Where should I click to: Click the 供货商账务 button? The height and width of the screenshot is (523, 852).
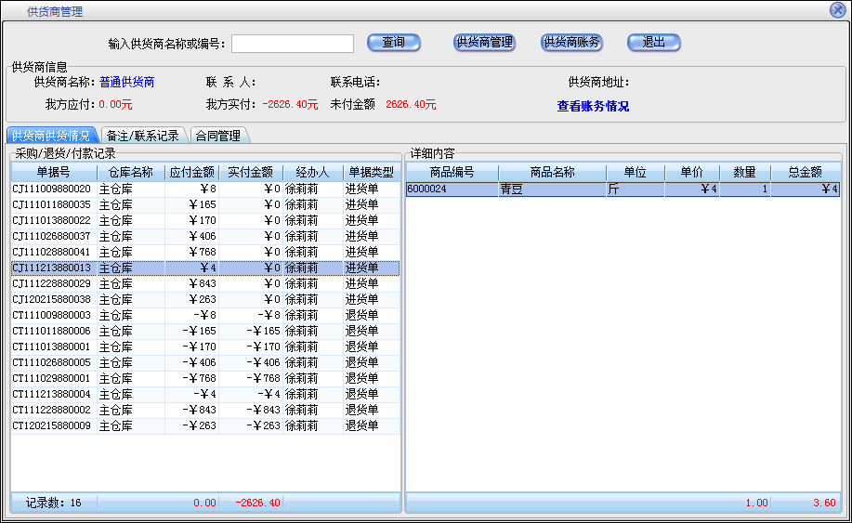(x=571, y=43)
